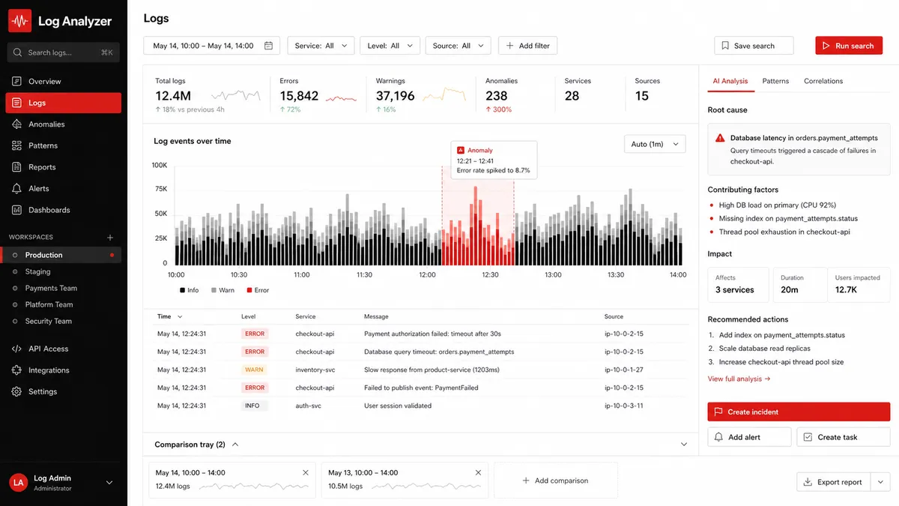Collapse Comparison tray with the up chevron
Image resolution: width=899 pixels, height=506 pixels.
(235, 445)
